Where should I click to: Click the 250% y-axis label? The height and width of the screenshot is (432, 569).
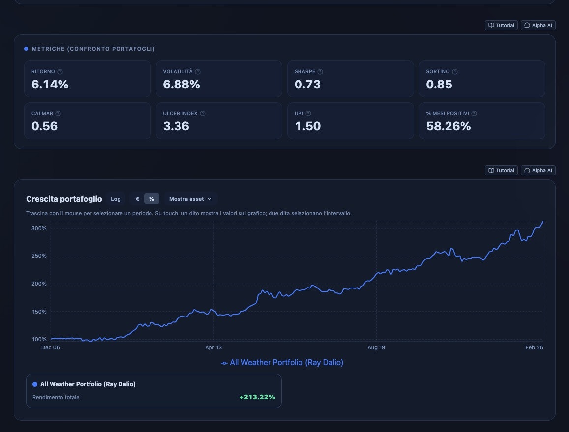[39, 256]
